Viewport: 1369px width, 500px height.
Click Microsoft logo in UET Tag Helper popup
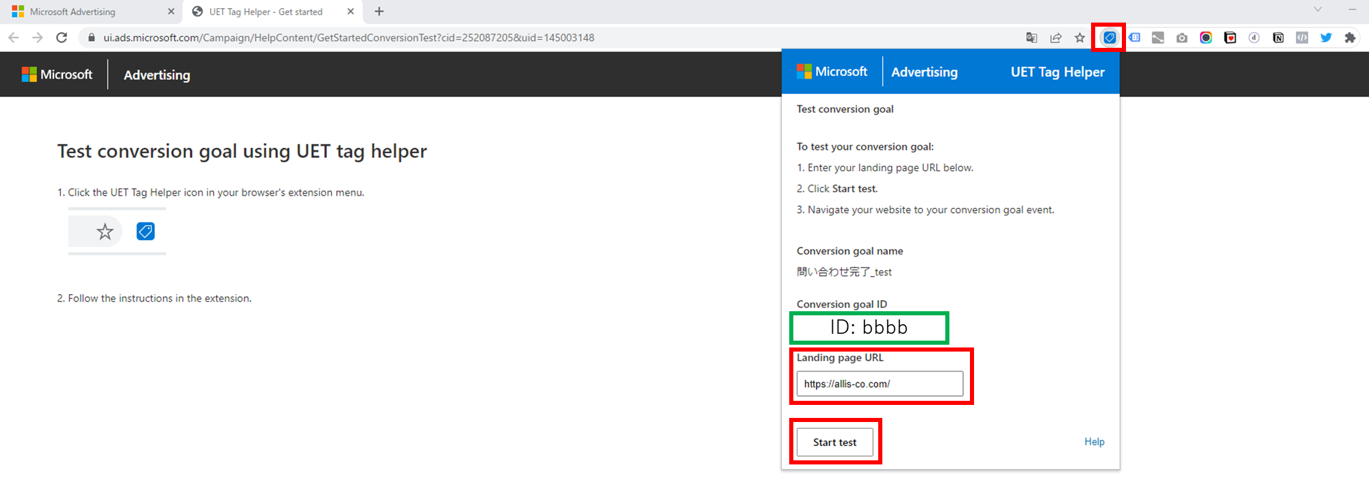pos(832,71)
